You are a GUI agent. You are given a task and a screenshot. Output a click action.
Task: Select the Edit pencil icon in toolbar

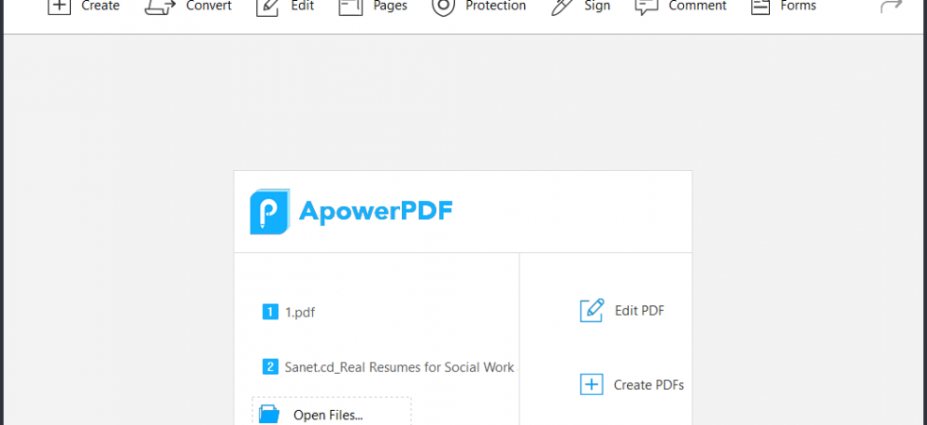coord(267,7)
